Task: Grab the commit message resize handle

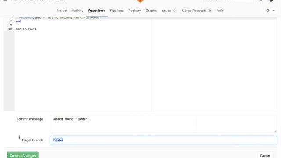Action: click(x=275, y=131)
